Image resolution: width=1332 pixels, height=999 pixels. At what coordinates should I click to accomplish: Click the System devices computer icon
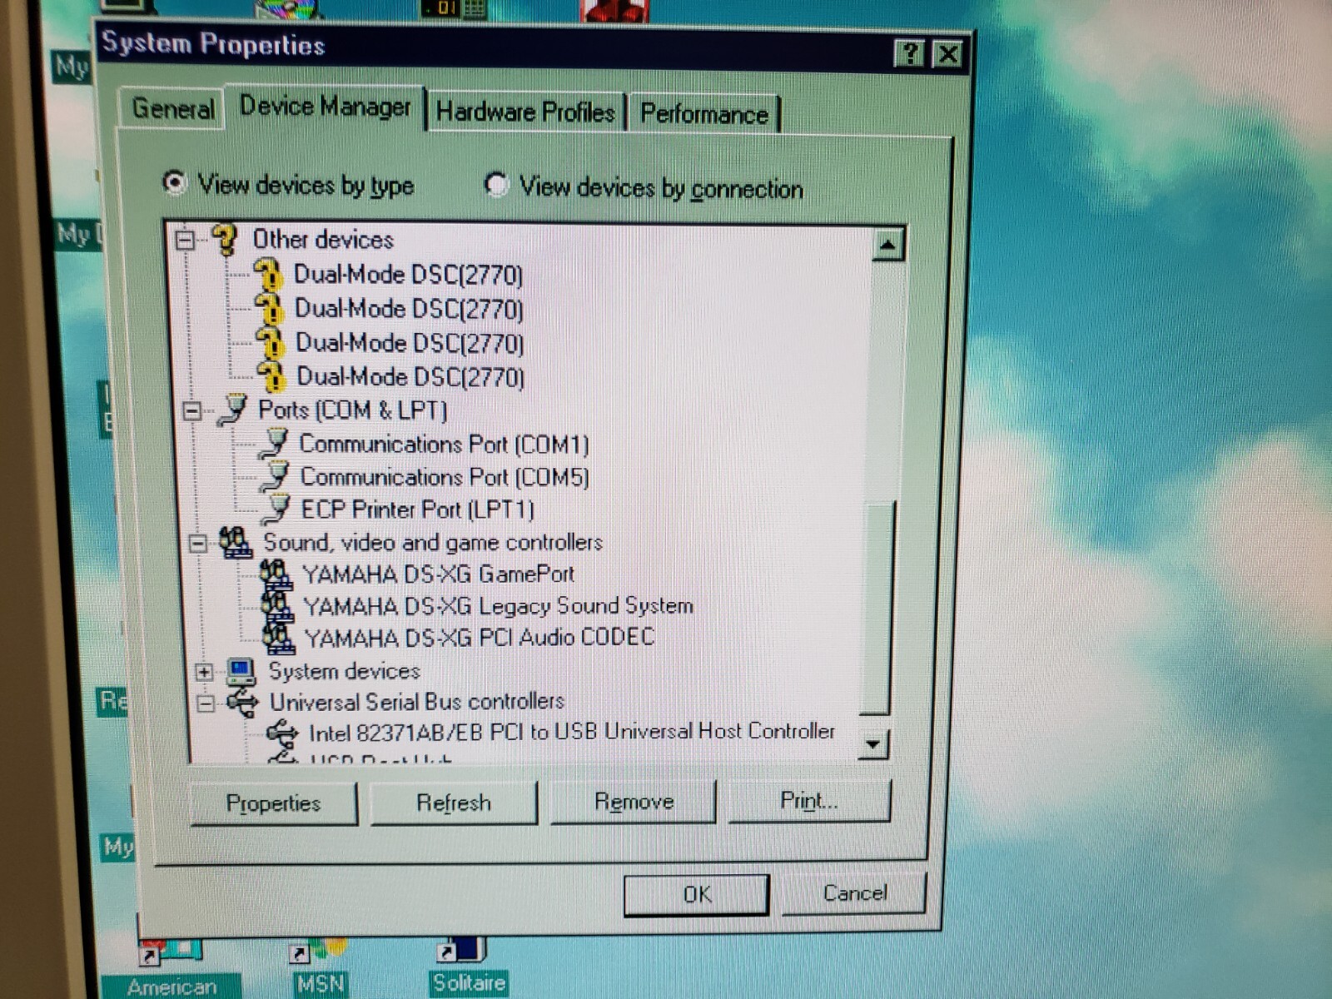click(241, 671)
